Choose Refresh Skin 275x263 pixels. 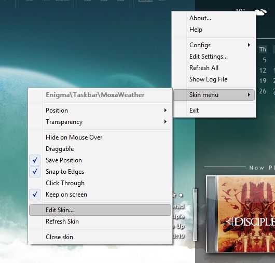100,222
